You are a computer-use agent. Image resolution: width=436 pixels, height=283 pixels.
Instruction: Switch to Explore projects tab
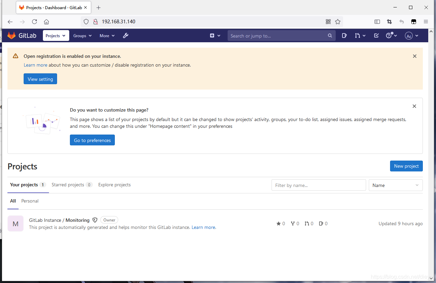pyautogui.click(x=114, y=185)
